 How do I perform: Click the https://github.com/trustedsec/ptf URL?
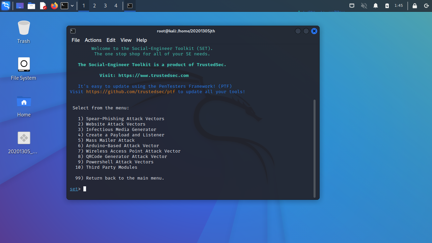[131, 92]
